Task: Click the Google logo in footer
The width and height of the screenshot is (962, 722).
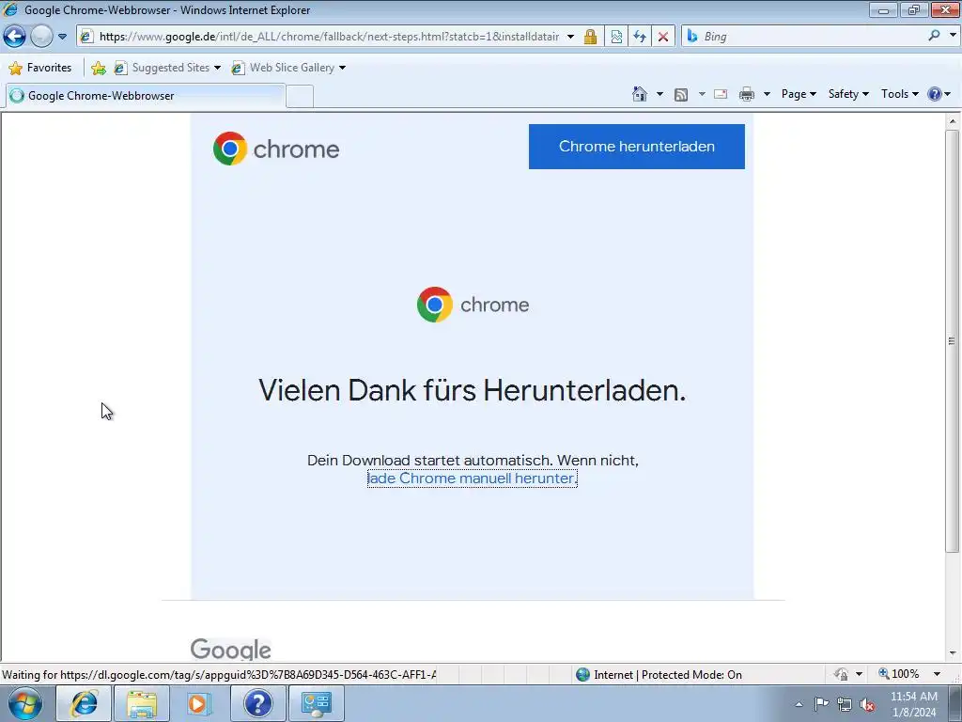Action: (x=231, y=650)
